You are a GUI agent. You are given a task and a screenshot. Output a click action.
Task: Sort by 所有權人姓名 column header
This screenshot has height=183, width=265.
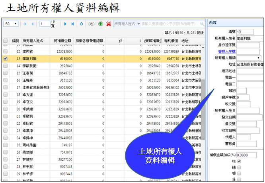click(x=35, y=41)
